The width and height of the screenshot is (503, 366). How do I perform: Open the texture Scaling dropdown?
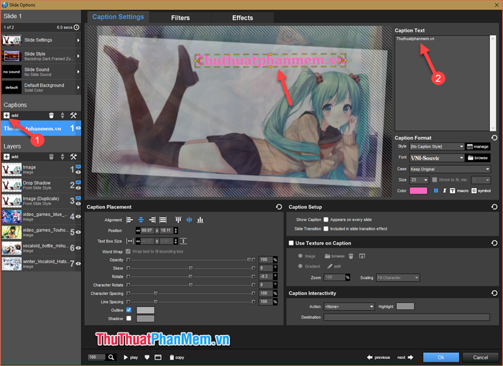(398, 278)
